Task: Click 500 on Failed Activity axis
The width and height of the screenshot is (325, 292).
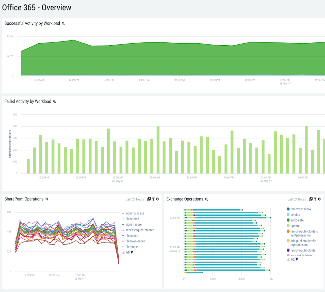Action: [x=15, y=115]
